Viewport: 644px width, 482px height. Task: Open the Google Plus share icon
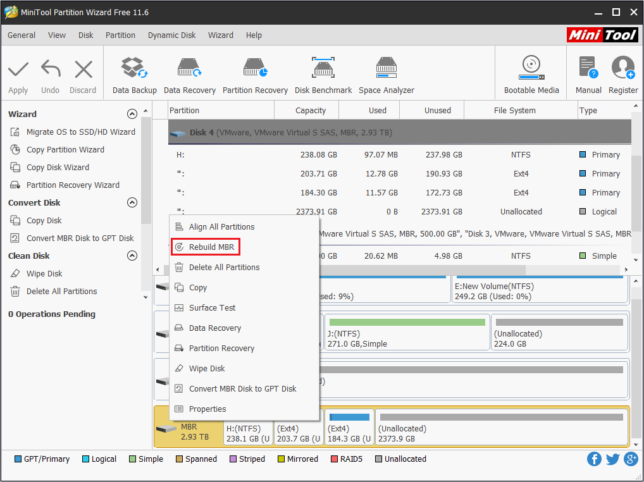[x=631, y=459]
